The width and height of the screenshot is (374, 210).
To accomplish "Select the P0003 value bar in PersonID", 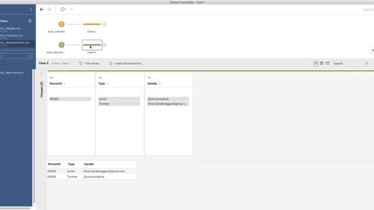I will click(70, 99).
